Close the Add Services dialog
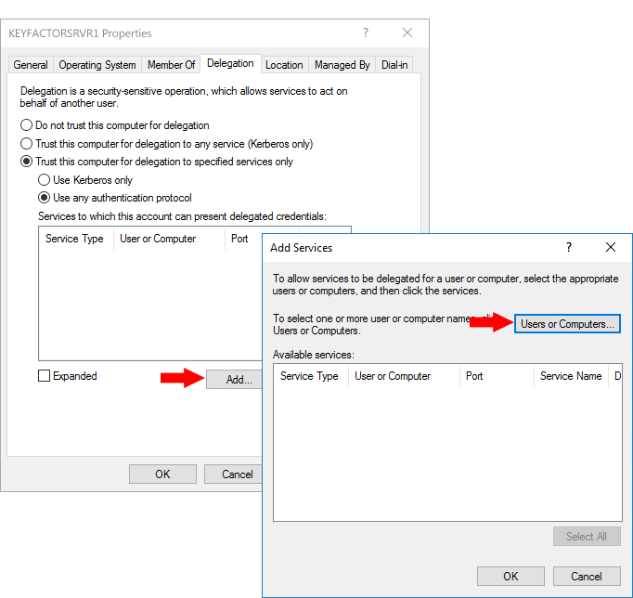This screenshot has height=598, width=633. (610, 248)
